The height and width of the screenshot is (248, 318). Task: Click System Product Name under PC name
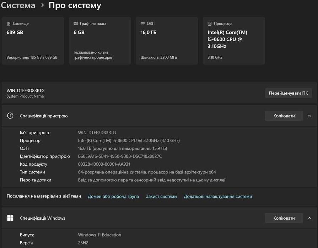[25, 96]
